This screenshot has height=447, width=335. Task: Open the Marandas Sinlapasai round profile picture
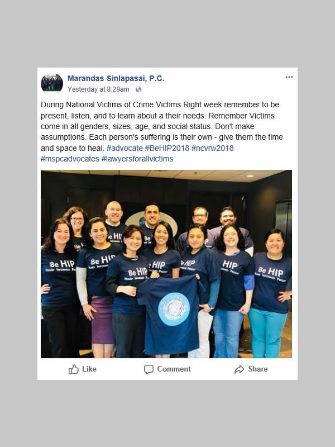(52, 83)
